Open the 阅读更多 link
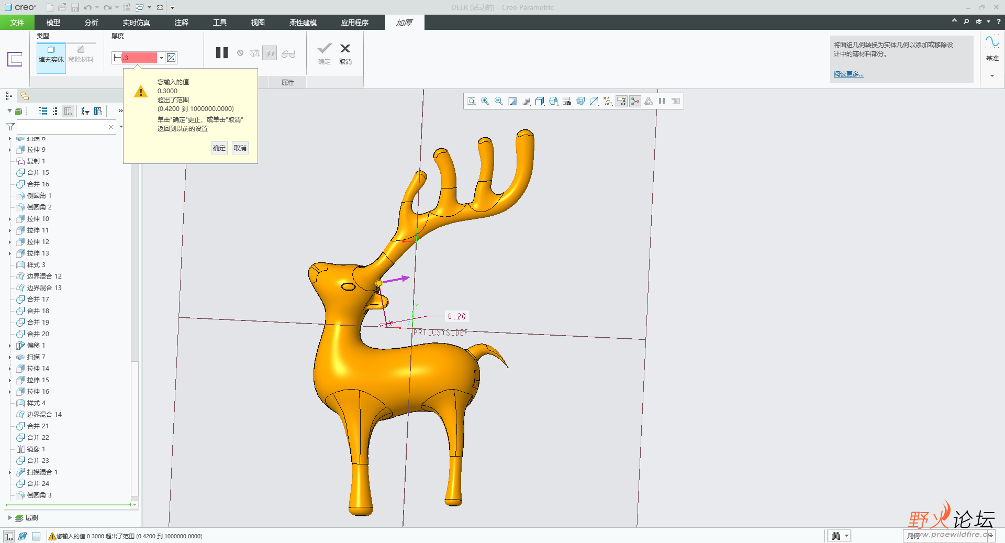The height and width of the screenshot is (543, 1005). coord(848,74)
